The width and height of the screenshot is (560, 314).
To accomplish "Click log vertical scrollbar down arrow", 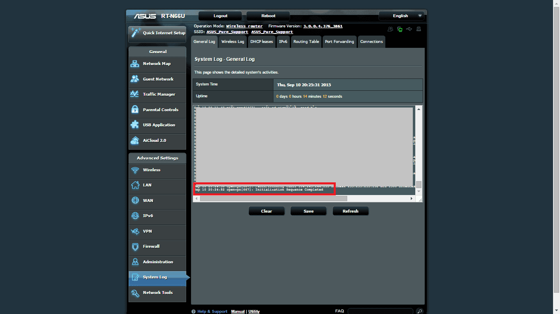I will click(x=419, y=191).
